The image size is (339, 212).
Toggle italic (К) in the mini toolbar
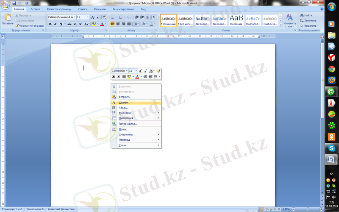pos(119,77)
